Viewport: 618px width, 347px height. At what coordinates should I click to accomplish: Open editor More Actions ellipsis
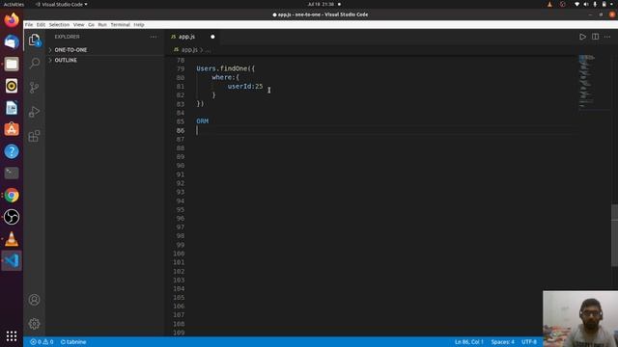[x=607, y=37]
